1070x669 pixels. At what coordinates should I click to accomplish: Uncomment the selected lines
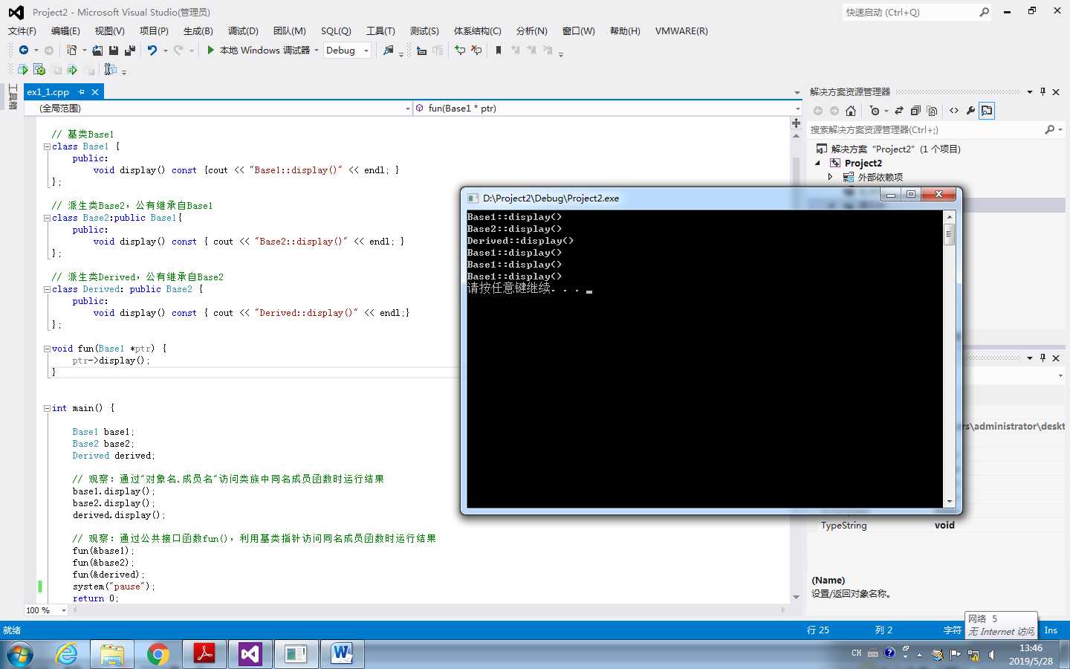(x=476, y=50)
